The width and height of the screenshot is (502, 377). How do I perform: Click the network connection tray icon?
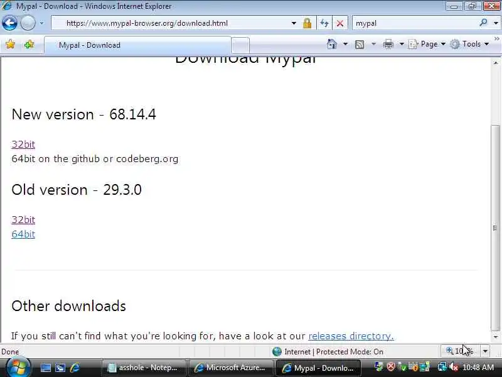click(x=442, y=367)
